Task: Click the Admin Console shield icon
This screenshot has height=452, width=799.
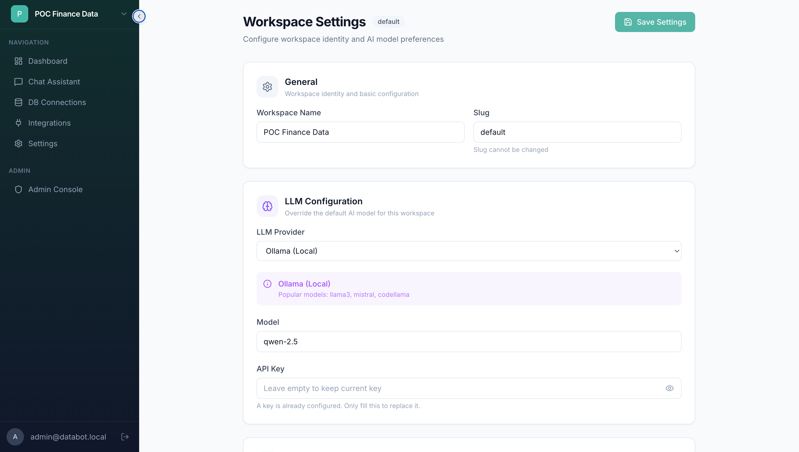Action: click(x=18, y=189)
